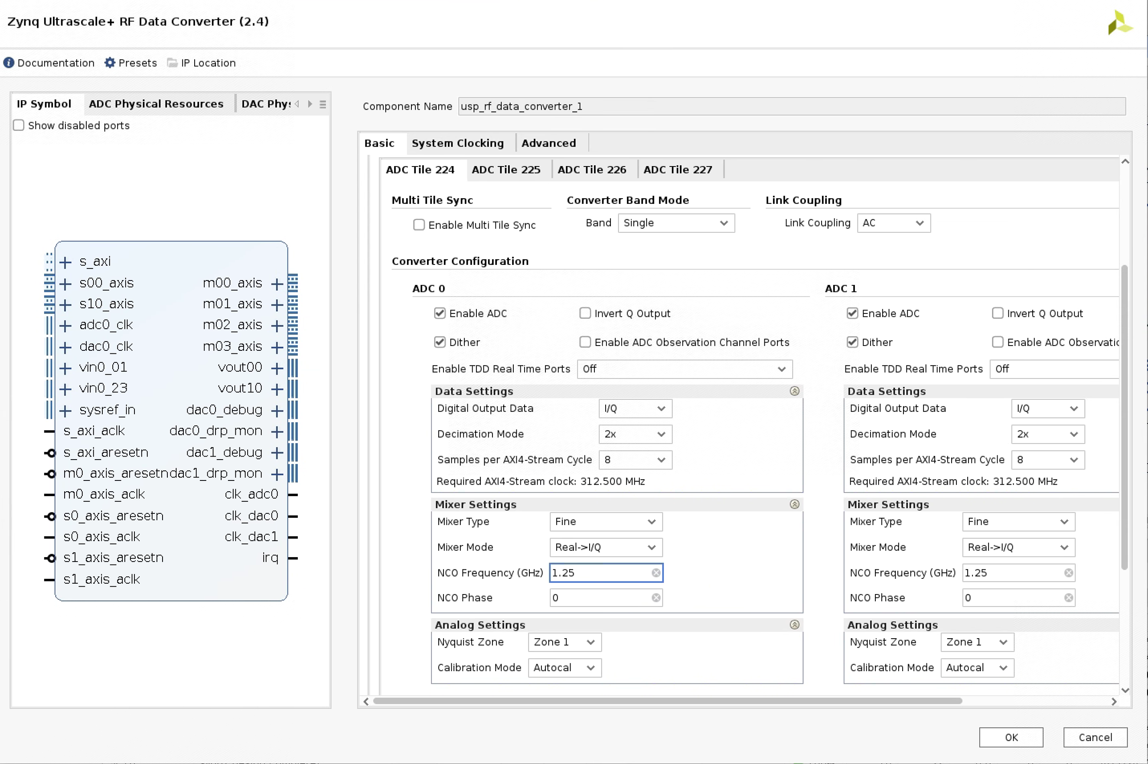
Task: Select ADC Tile 225 tab
Action: click(506, 170)
